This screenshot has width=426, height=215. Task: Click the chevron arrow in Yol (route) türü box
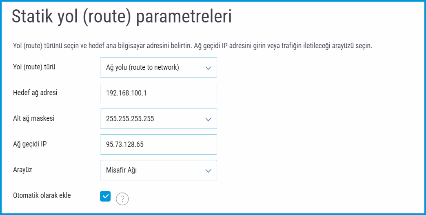(x=209, y=68)
